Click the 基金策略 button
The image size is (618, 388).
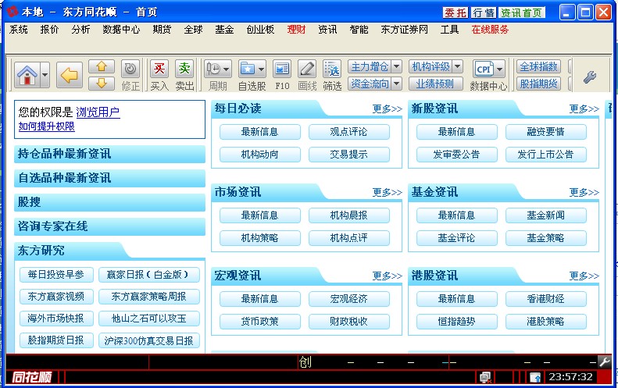[x=545, y=238]
